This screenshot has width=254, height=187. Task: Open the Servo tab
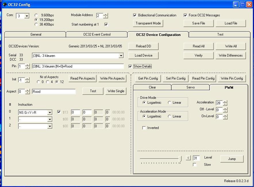click(190, 87)
